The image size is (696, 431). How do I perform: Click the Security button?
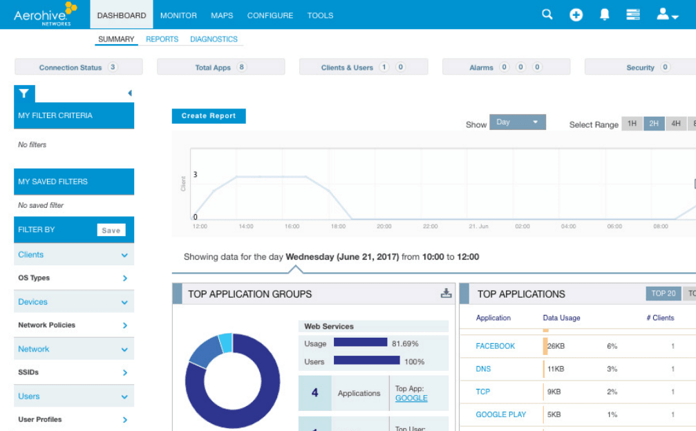click(641, 67)
